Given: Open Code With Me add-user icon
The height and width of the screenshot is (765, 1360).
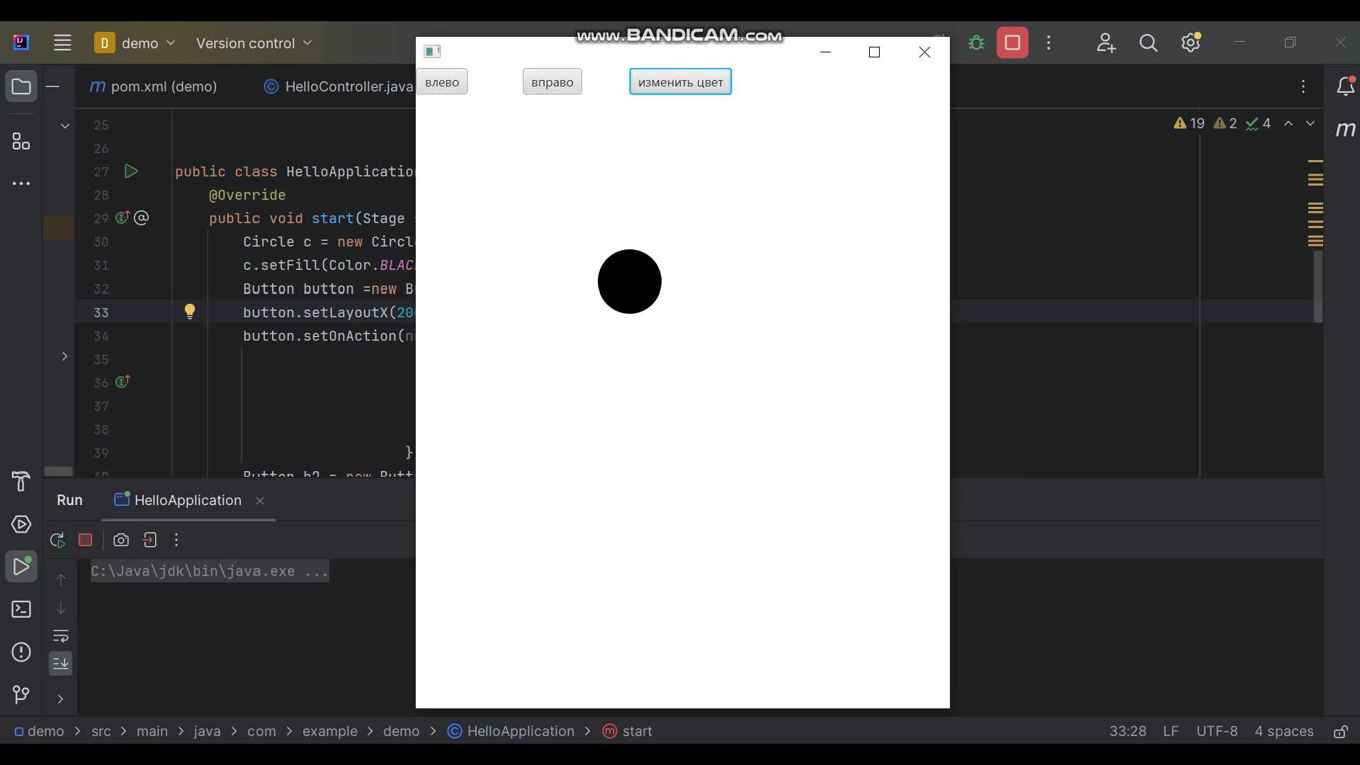Looking at the screenshot, I should point(1106,43).
